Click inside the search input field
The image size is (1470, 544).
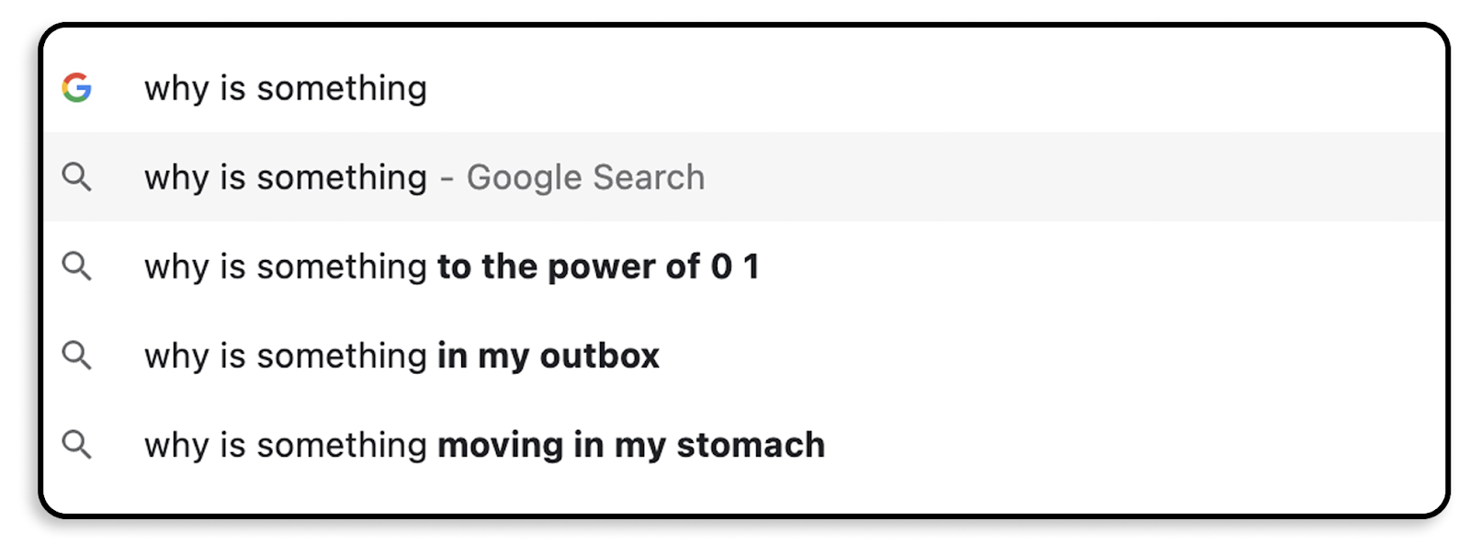[643, 88]
